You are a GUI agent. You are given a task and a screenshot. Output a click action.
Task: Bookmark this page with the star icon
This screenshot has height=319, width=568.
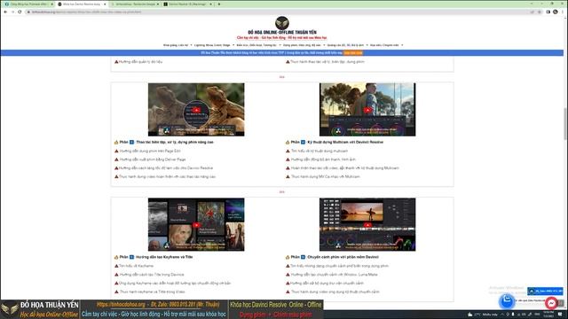(540, 12)
